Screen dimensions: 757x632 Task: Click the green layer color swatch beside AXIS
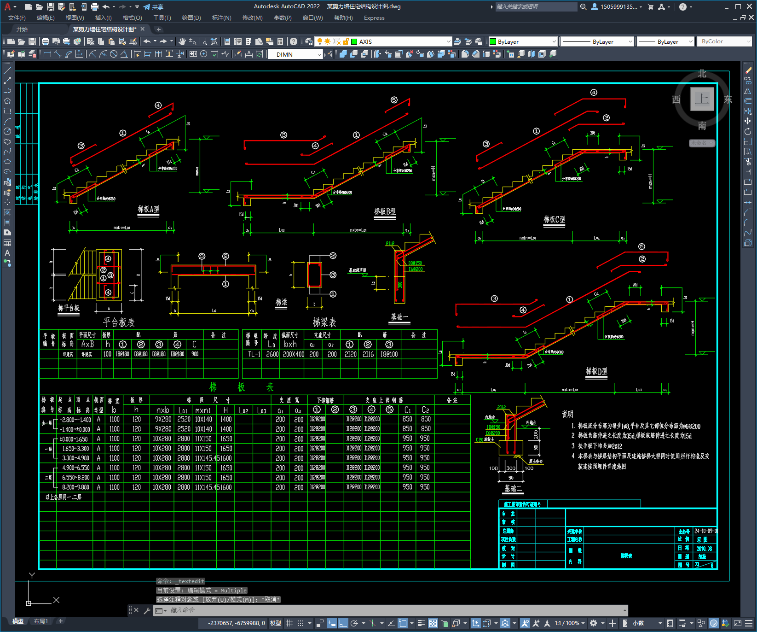(354, 41)
